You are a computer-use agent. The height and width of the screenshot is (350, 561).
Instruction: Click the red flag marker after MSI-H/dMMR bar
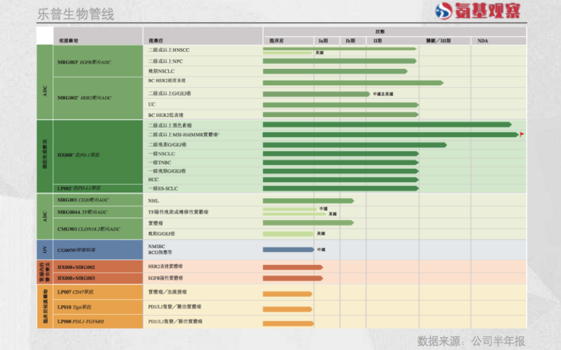click(x=521, y=134)
